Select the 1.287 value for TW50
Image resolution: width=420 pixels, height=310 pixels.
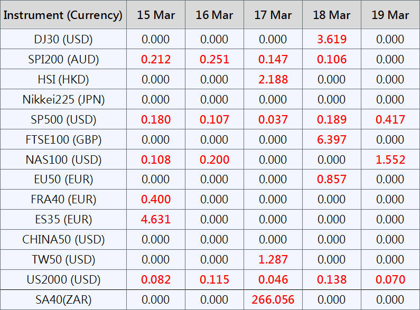273,260
